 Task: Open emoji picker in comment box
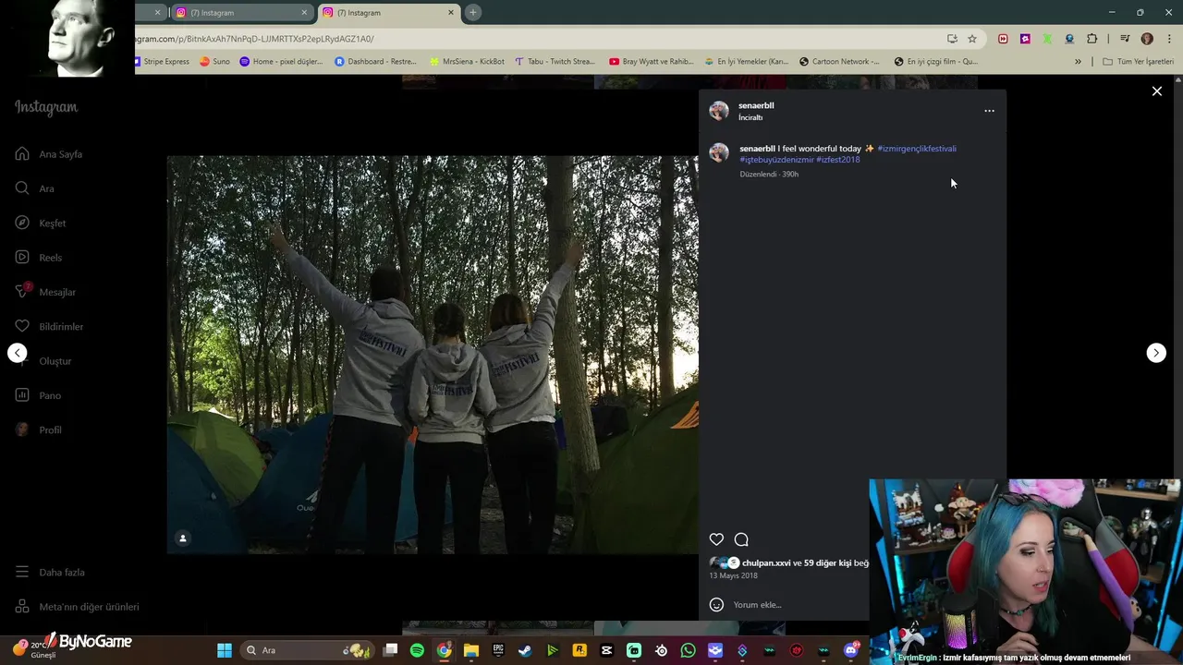click(716, 605)
